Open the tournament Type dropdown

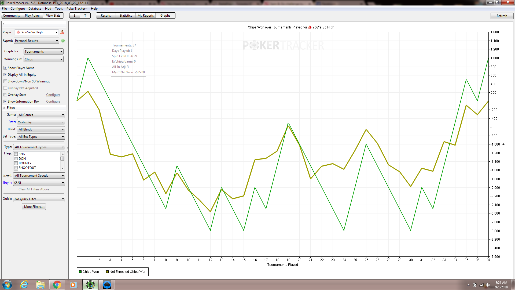pos(39,147)
